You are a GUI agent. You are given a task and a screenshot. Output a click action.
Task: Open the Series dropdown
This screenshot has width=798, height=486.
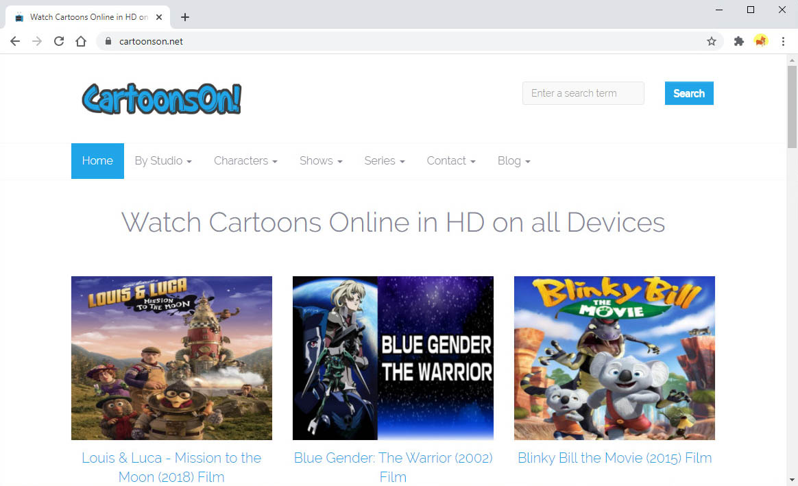384,160
